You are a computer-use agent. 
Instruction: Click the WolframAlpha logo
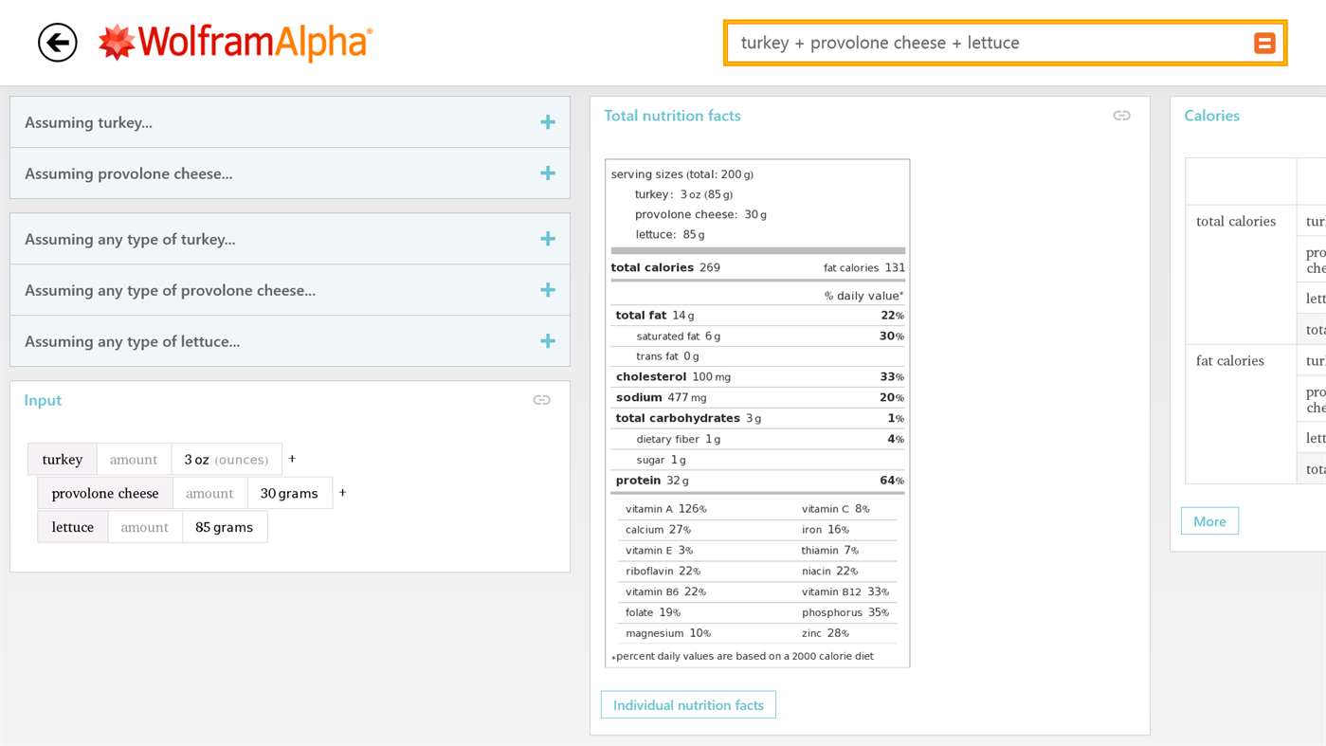[x=236, y=43]
